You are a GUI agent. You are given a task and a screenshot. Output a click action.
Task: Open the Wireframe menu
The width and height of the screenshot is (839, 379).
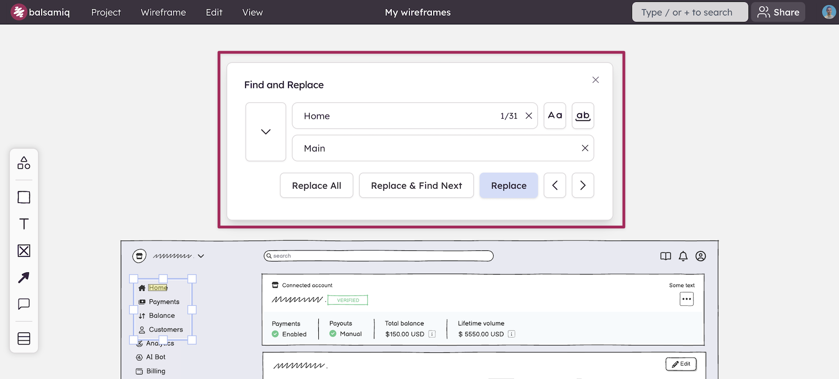click(163, 12)
